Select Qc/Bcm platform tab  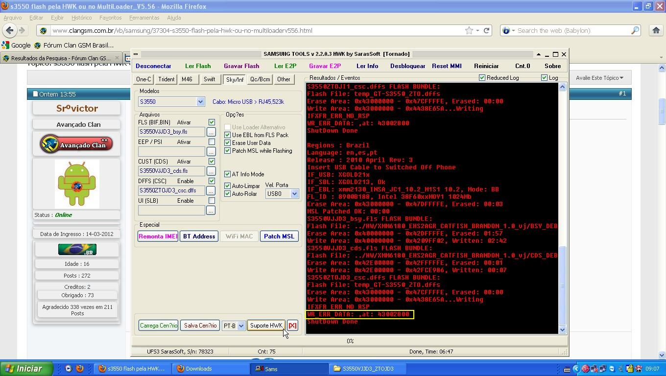coord(260,79)
